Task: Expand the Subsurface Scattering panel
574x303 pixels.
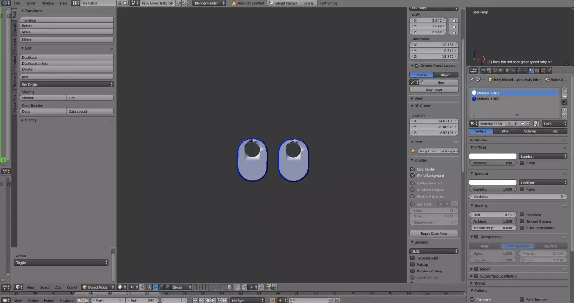Action: pyautogui.click(x=497, y=276)
